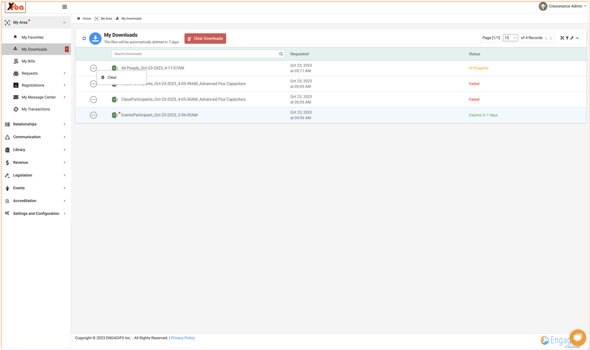590x350 pixels.
Task: Click the ClassParticipants_Oct-23-2023_4-05-30AM file name
Action: click(x=183, y=100)
